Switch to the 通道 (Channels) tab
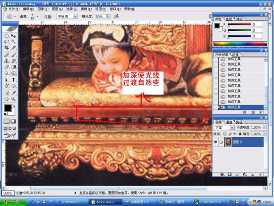 [229, 122]
